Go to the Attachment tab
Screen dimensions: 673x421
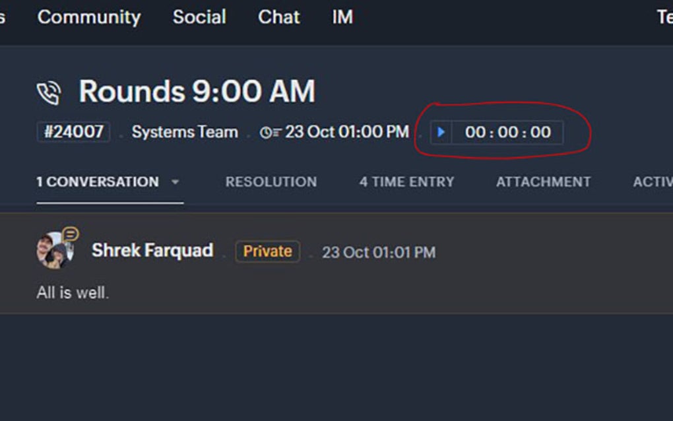coord(543,182)
